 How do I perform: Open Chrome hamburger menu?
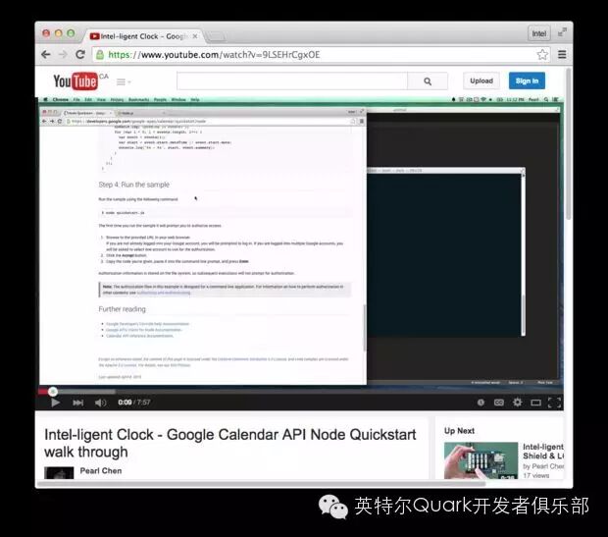click(x=562, y=55)
